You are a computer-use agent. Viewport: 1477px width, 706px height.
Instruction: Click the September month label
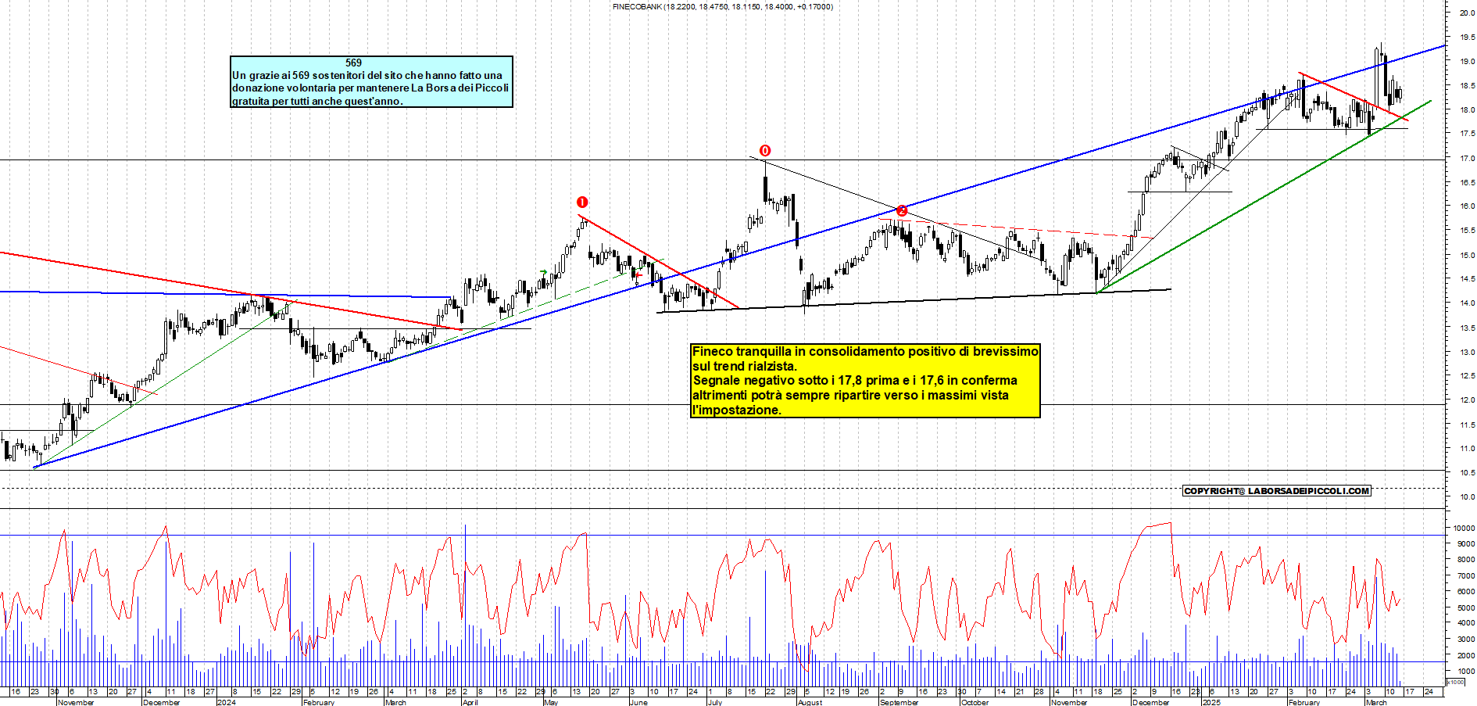pos(899,702)
